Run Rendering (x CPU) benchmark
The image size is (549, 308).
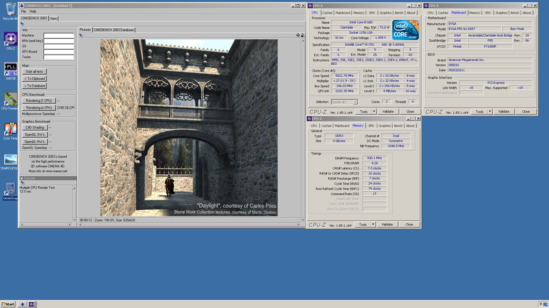pyautogui.click(x=39, y=108)
